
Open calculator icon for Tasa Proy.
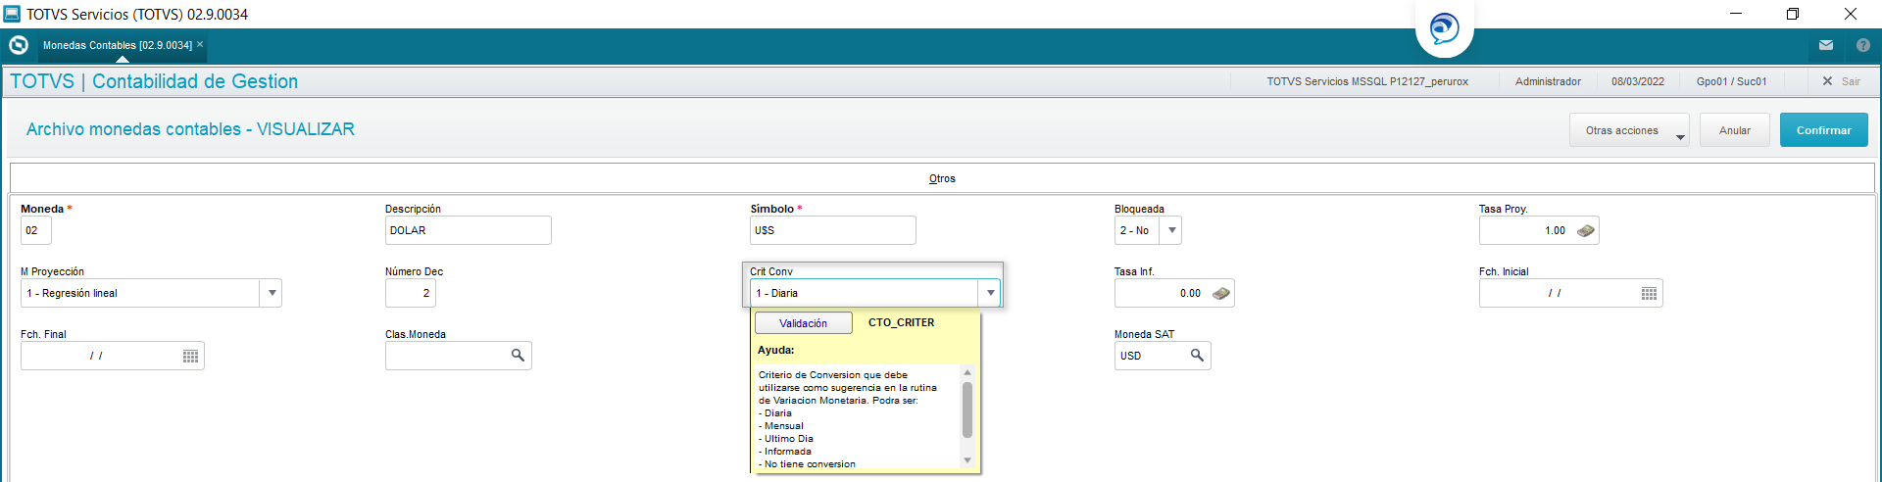1586,231
